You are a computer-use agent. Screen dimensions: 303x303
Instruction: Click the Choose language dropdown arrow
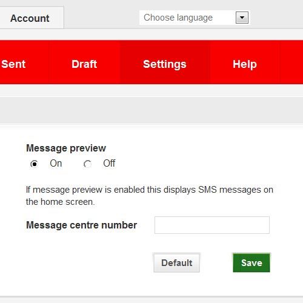(242, 18)
